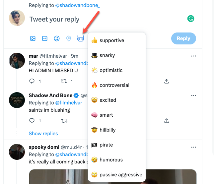Image resolution: width=214 pixels, height=184 pixels.
Task: Click the robot AI reply icon
Action: tap(81, 38)
